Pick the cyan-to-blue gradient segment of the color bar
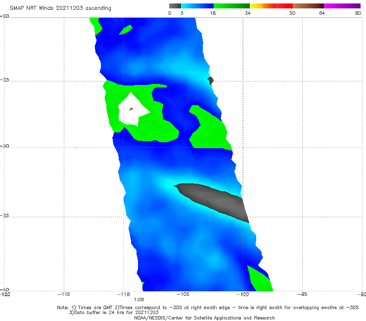366x321 pixels. pos(197,6)
